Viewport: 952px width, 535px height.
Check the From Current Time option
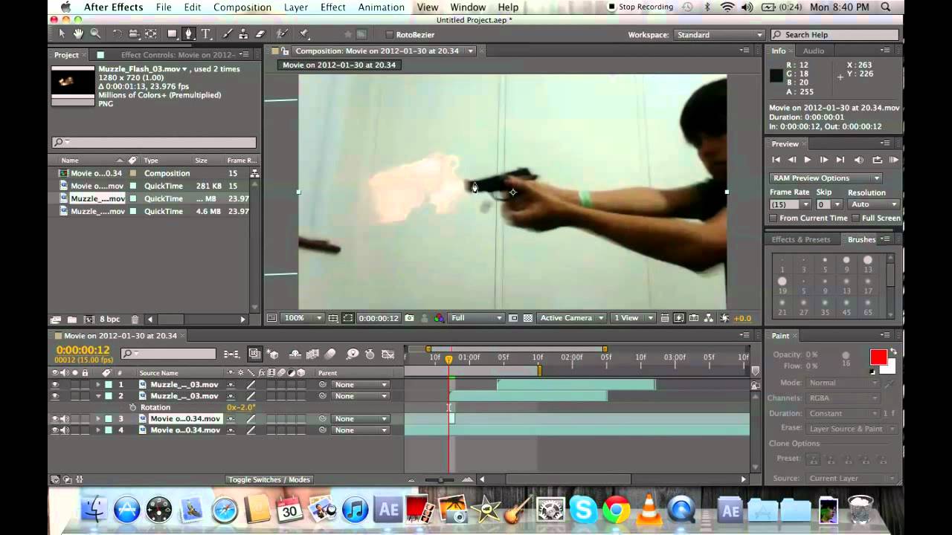point(773,218)
